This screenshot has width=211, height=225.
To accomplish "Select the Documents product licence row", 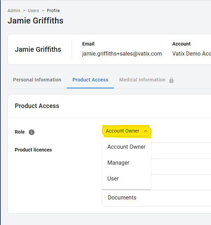I will click(x=122, y=197).
